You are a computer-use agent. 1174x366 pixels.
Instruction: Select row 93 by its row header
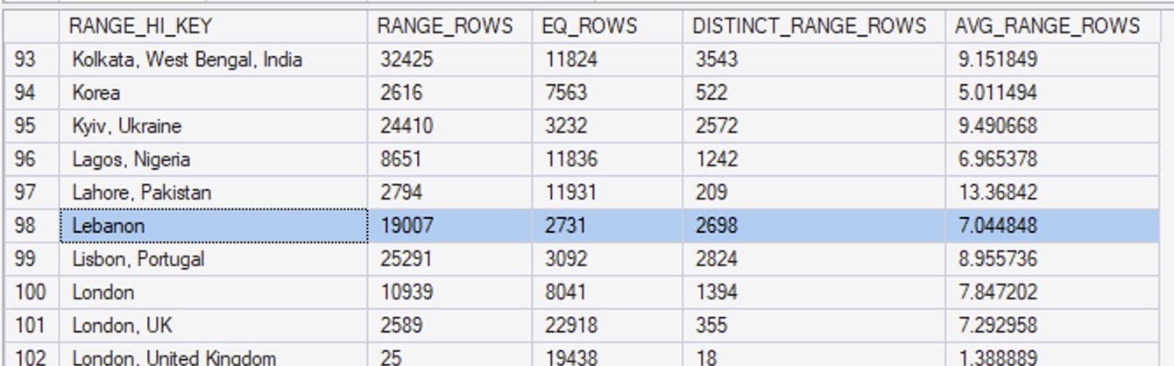pyautogui.click(x=31, y=60)
